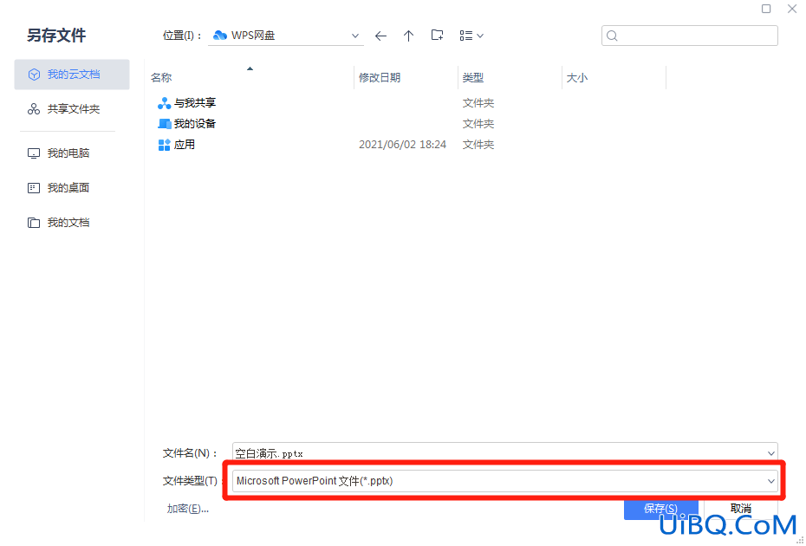Click the 保存(S) button
806x546 pixels.
tap(660, 509)
